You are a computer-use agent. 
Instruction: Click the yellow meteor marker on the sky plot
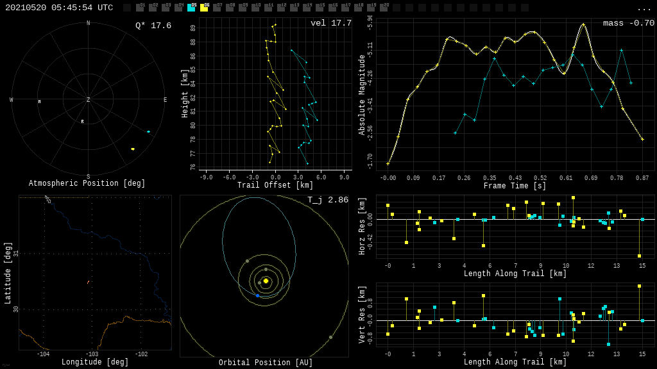133,149
